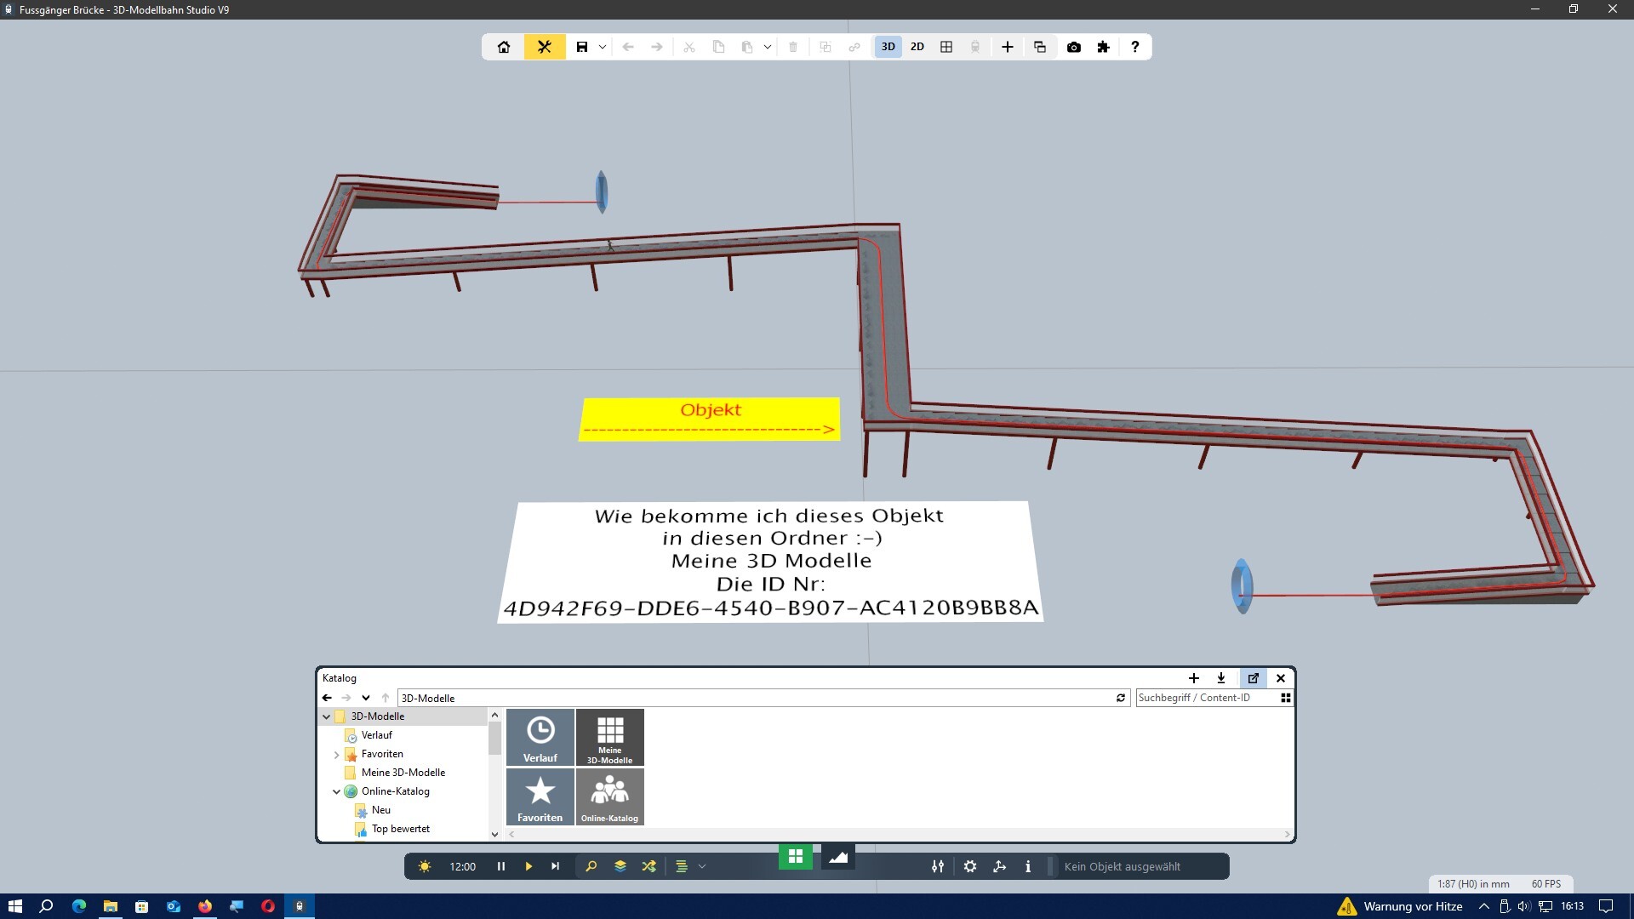
Task: Take a screenshot with the camera icon
Action: tap(1074, 47)
